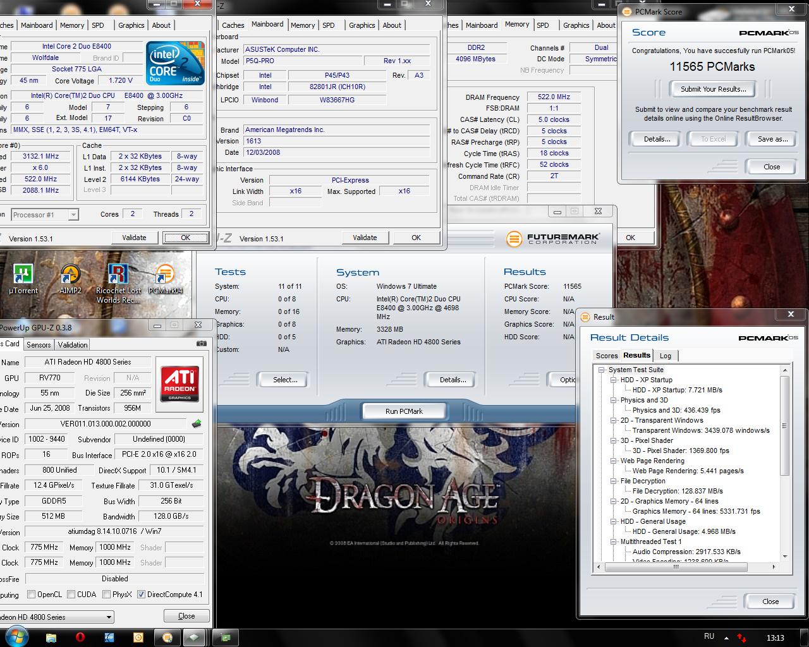This screenshot has width=809, height=647.
Task: Click the Close button in GPU-Z
Action: 186,616
